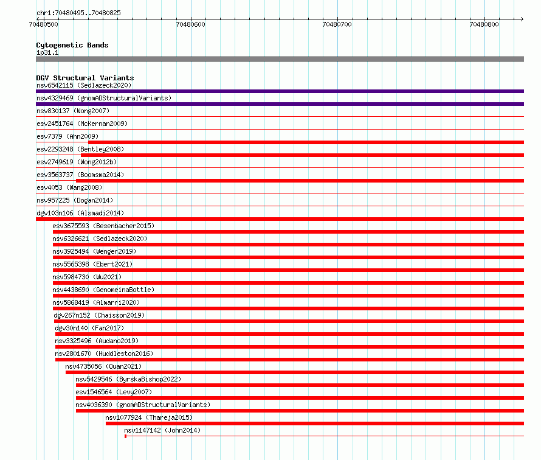541x460 pixels.
Task: Open esv2293248 (Bentley2008) variant details
Action: (80, 149)
